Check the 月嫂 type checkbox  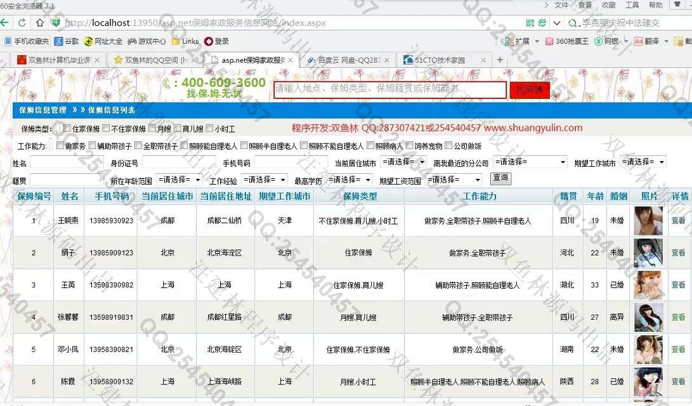pos(152,128)
